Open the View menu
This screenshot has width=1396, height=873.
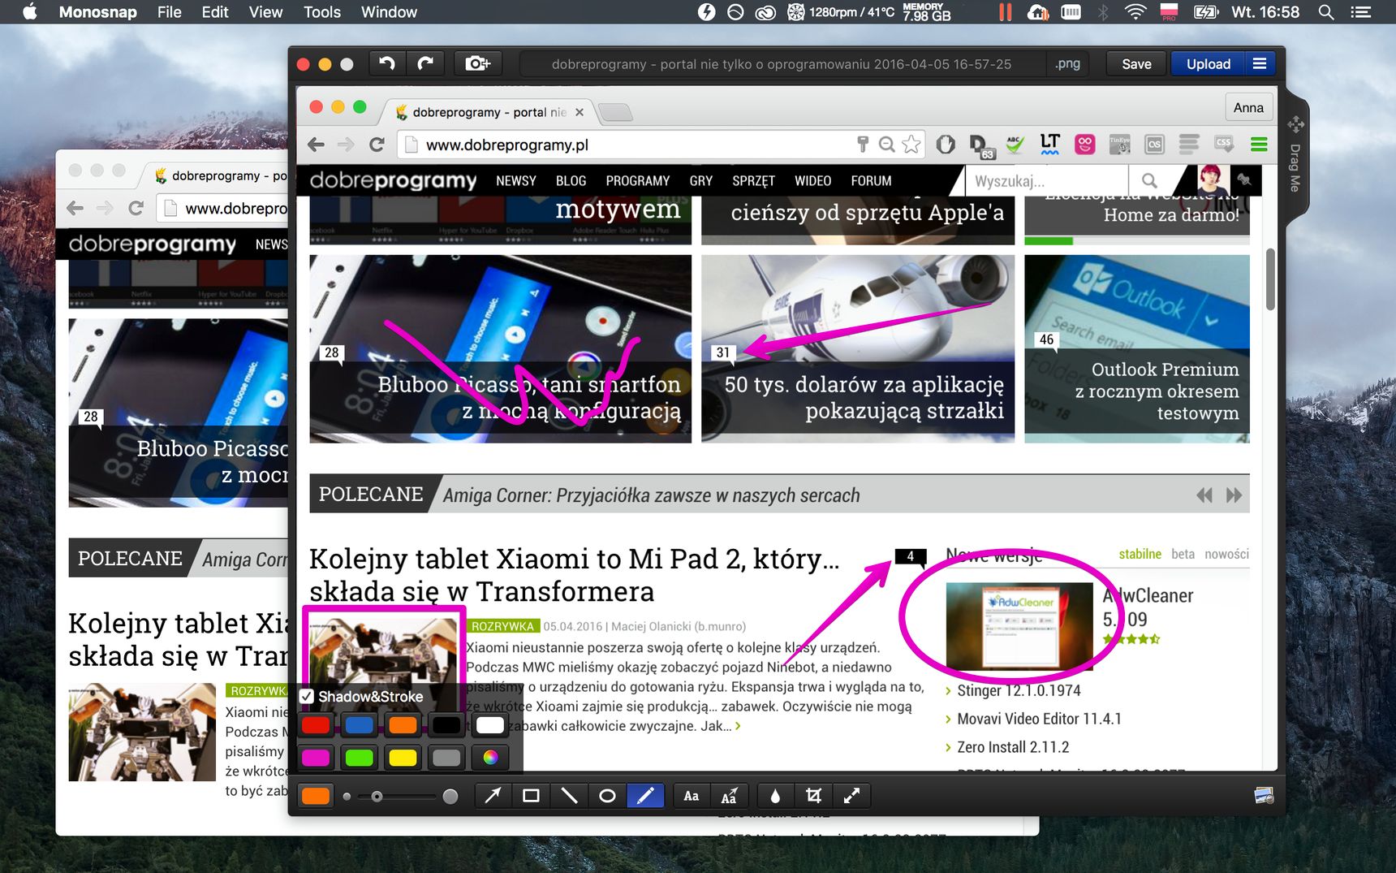point(266,12)
